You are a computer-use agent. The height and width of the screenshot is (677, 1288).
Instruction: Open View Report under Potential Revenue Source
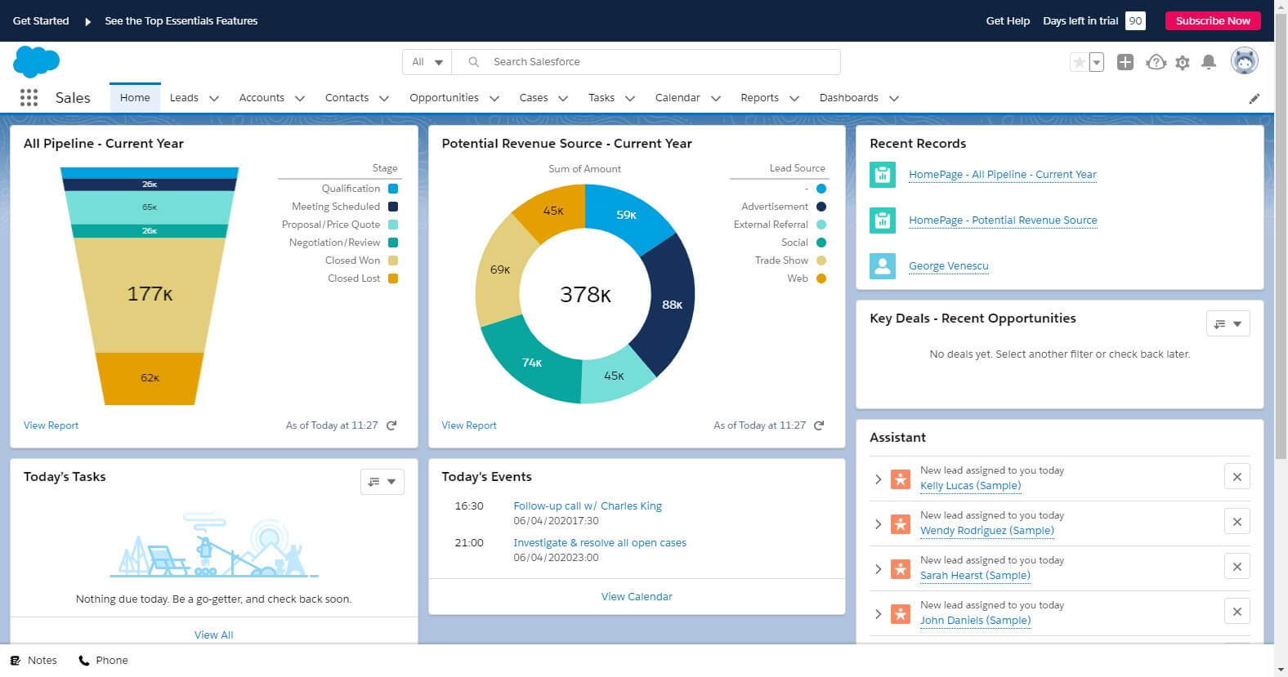[x=469, y=425]
